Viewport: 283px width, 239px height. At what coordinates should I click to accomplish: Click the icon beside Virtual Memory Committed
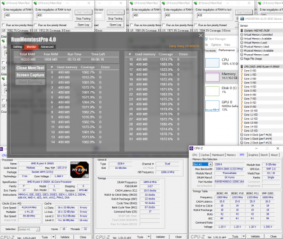tap(242, 34)
